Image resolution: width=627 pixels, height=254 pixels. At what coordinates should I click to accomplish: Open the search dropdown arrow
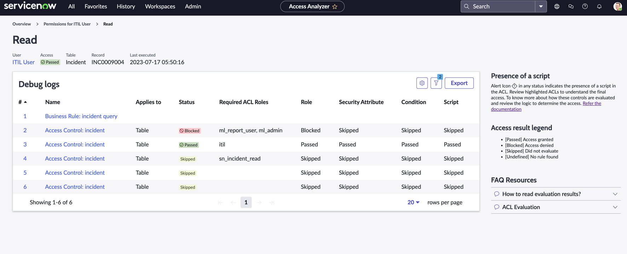point(541,6)
